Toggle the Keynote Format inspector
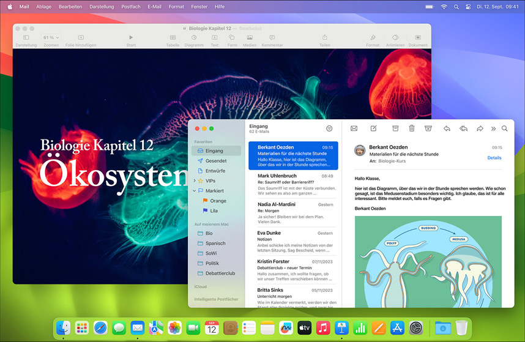 click(372, 38)
